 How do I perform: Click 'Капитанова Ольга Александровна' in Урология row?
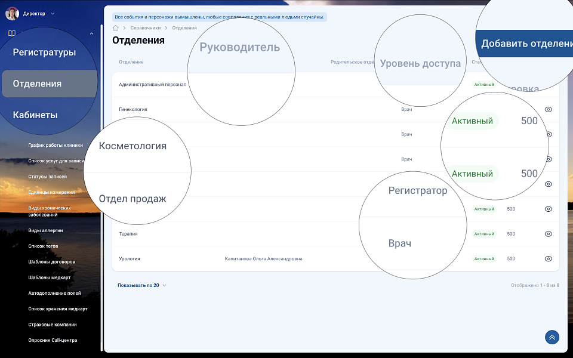[263, 259]
